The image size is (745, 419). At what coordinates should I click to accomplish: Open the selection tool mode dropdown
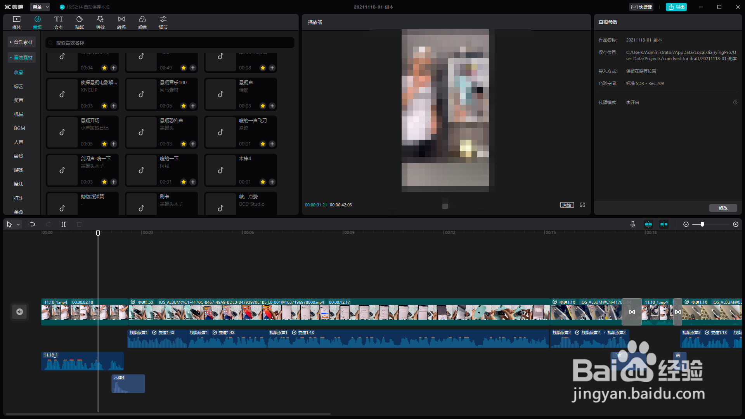pyautogui.click(x=18, y=225)
